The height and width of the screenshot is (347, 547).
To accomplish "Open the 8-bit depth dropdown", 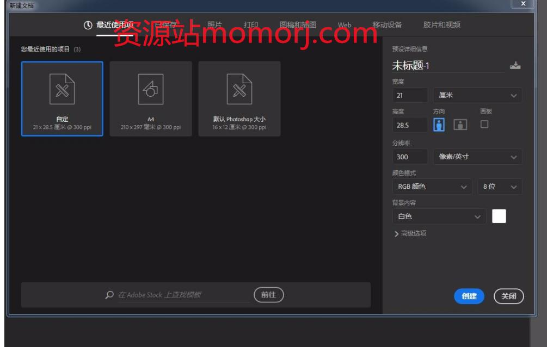I will click(x=499, y=187).
